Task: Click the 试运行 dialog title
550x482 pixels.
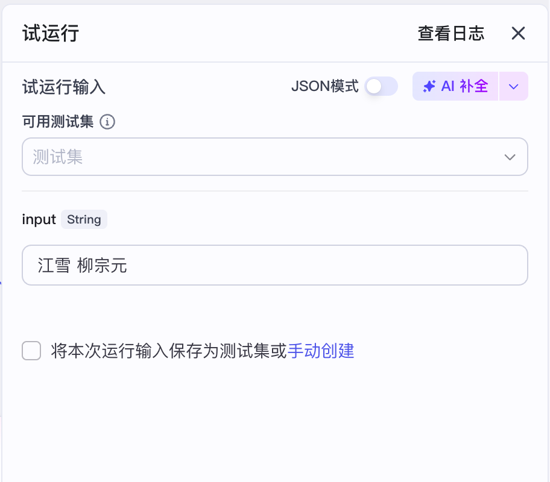Action: click(50, 33)
